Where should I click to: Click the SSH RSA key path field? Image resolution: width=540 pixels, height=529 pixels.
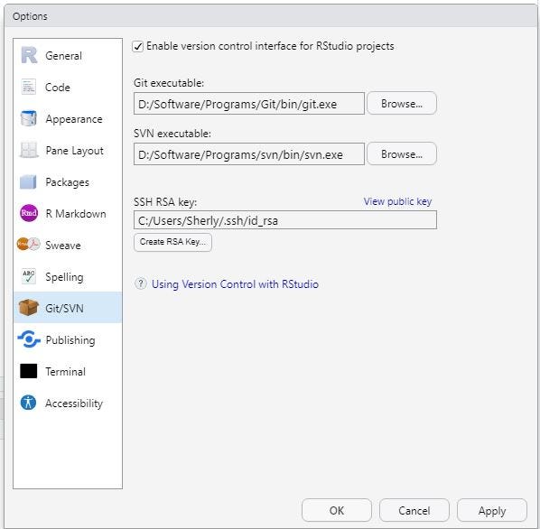click(x=285, y=220)
